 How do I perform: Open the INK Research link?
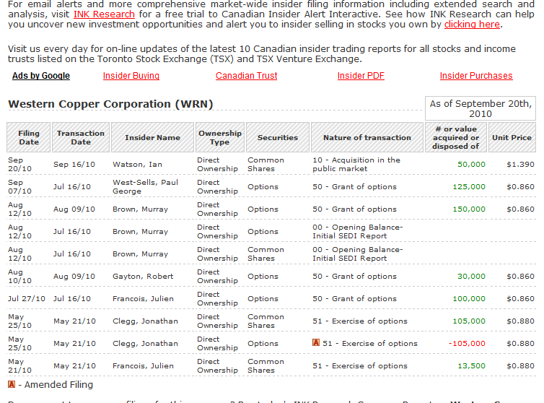coord(104,14)
